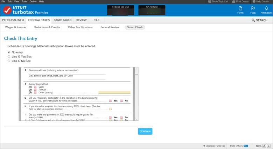This screenshot has width=273, height=149.
Task: Go to Deductions & Credits section
Action: click(47, 27)
